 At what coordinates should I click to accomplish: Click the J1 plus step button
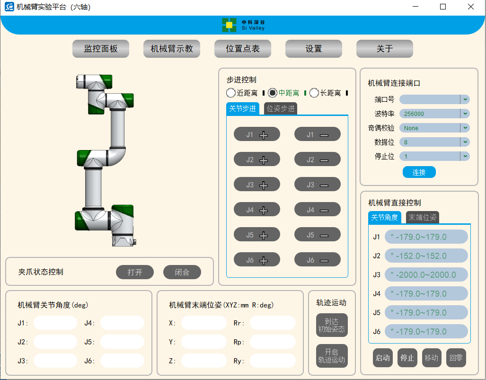[256, 134]
